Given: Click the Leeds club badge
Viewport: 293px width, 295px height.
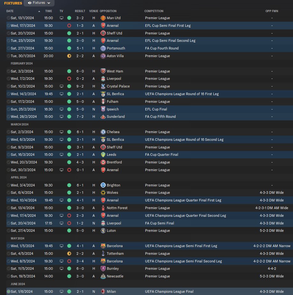Looking at the screenshot, I should click(103, 155).
